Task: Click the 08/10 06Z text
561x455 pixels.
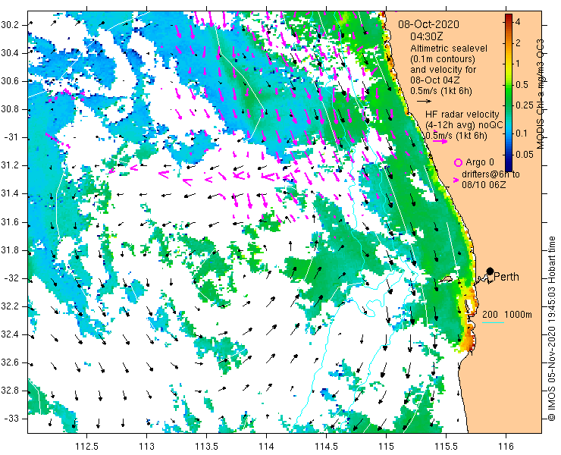Action: coord(484,185)
